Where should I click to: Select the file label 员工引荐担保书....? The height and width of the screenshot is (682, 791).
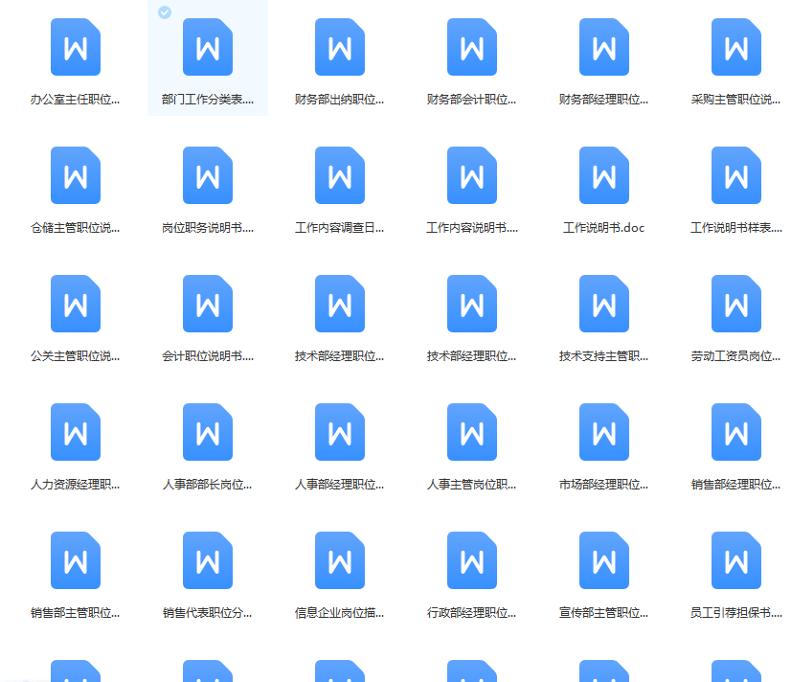[x=736, y=613]
